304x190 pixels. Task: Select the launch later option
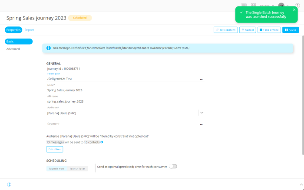pyautogui.click(x=78, y=168)
